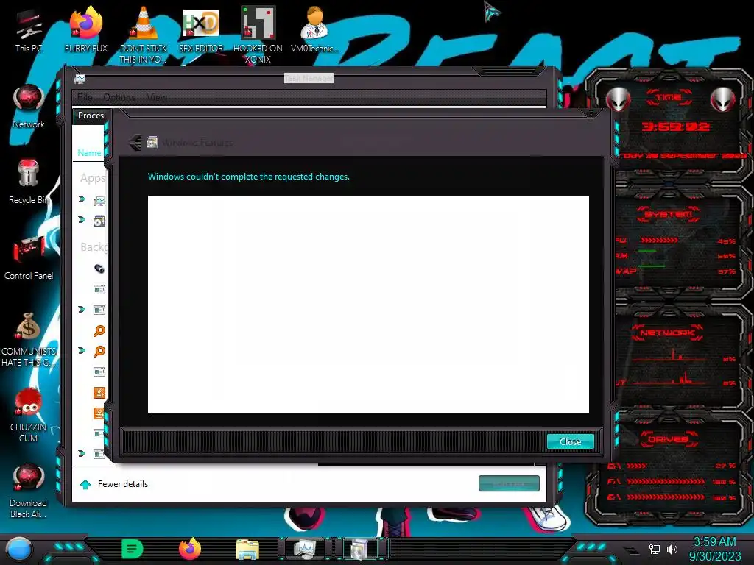The height and width of the screenshot is (565, 754).
Task: Select the Network desktop icon
Action: (29, 107)
